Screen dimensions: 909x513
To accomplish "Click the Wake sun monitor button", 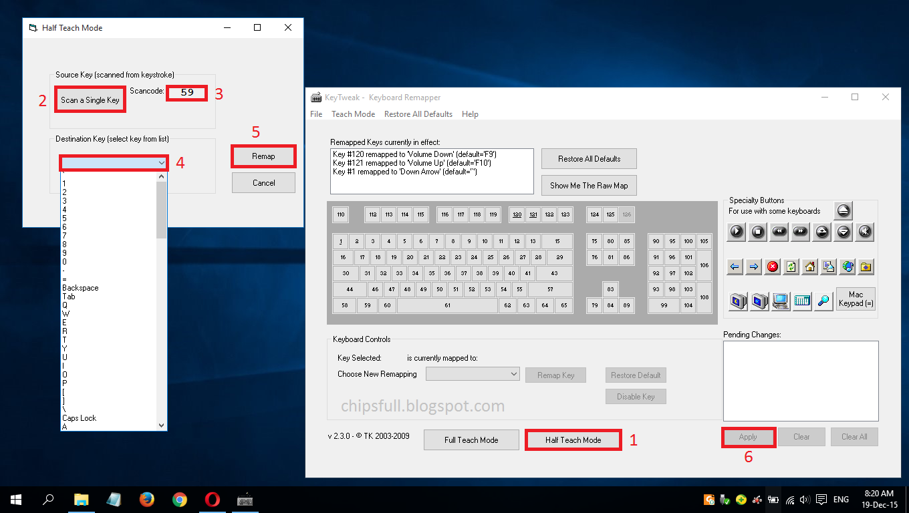I will click(759, 301).
